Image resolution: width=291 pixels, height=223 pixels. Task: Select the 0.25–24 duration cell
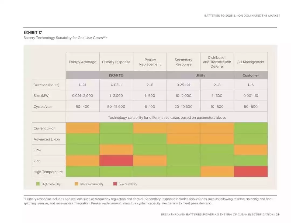coord(183,85)
